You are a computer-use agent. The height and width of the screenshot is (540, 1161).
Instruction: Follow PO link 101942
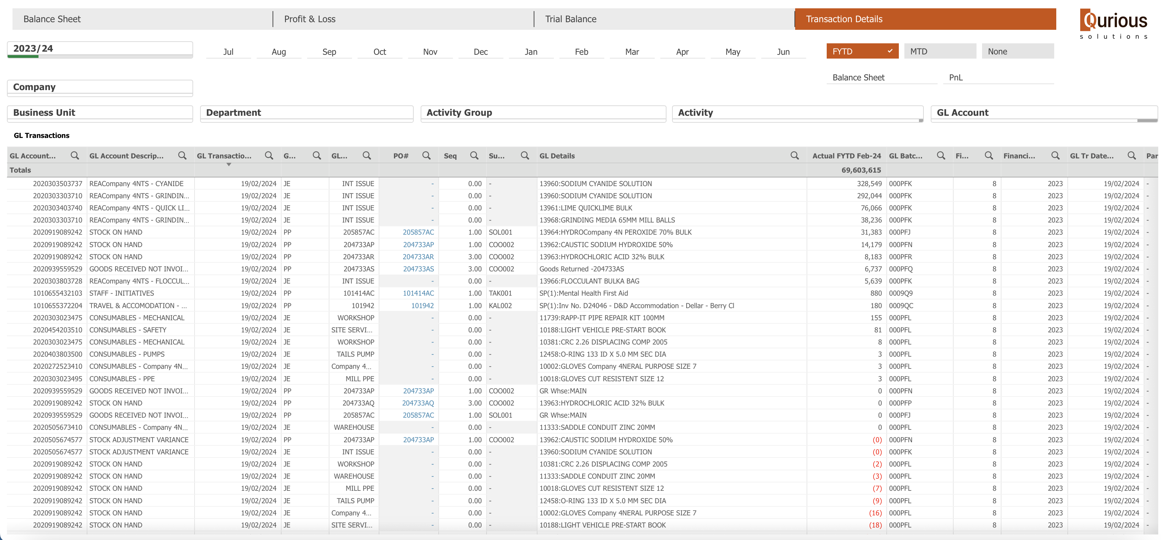[x=422, y=306]
